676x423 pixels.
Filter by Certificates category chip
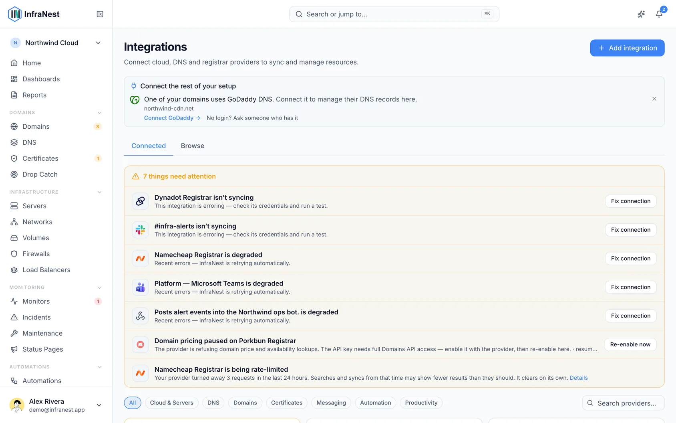287,403
